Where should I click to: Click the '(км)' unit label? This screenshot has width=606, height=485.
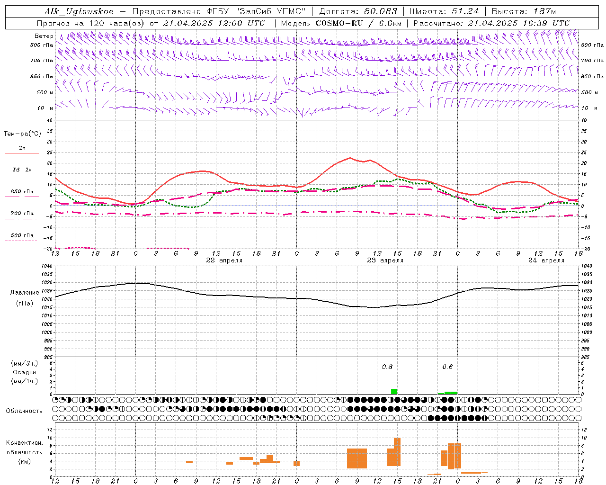25,461
